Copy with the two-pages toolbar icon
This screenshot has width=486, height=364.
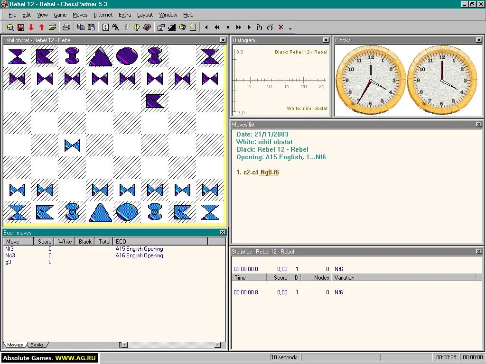point(81,27)
